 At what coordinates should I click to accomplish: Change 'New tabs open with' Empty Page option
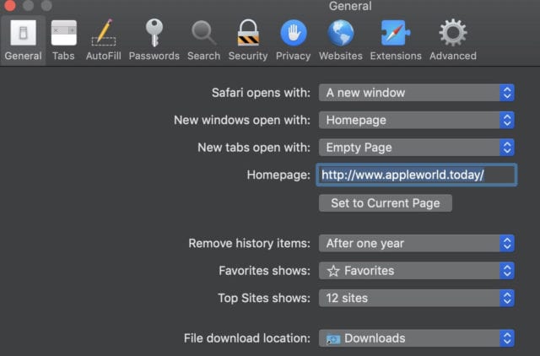click(x=416, y=147)
